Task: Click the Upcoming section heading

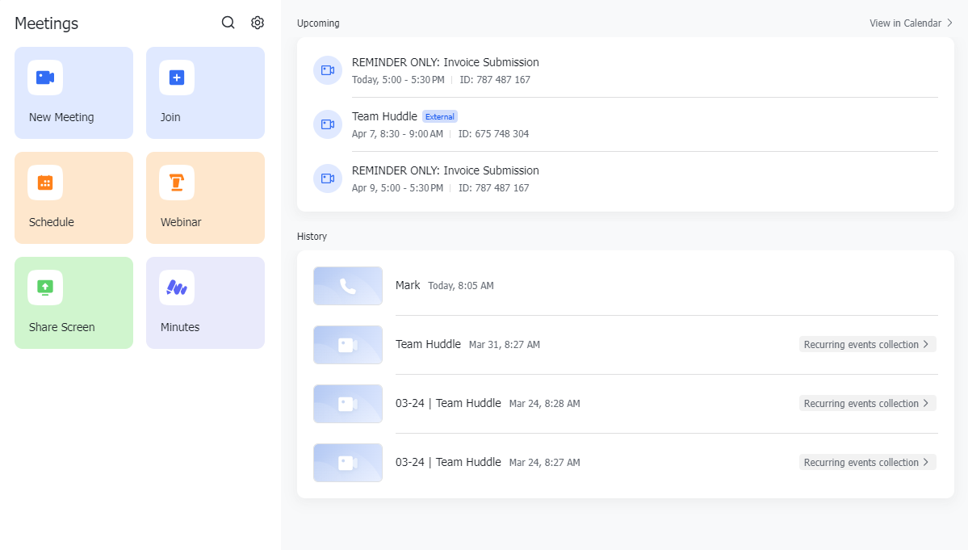Action: coord(318,23)
